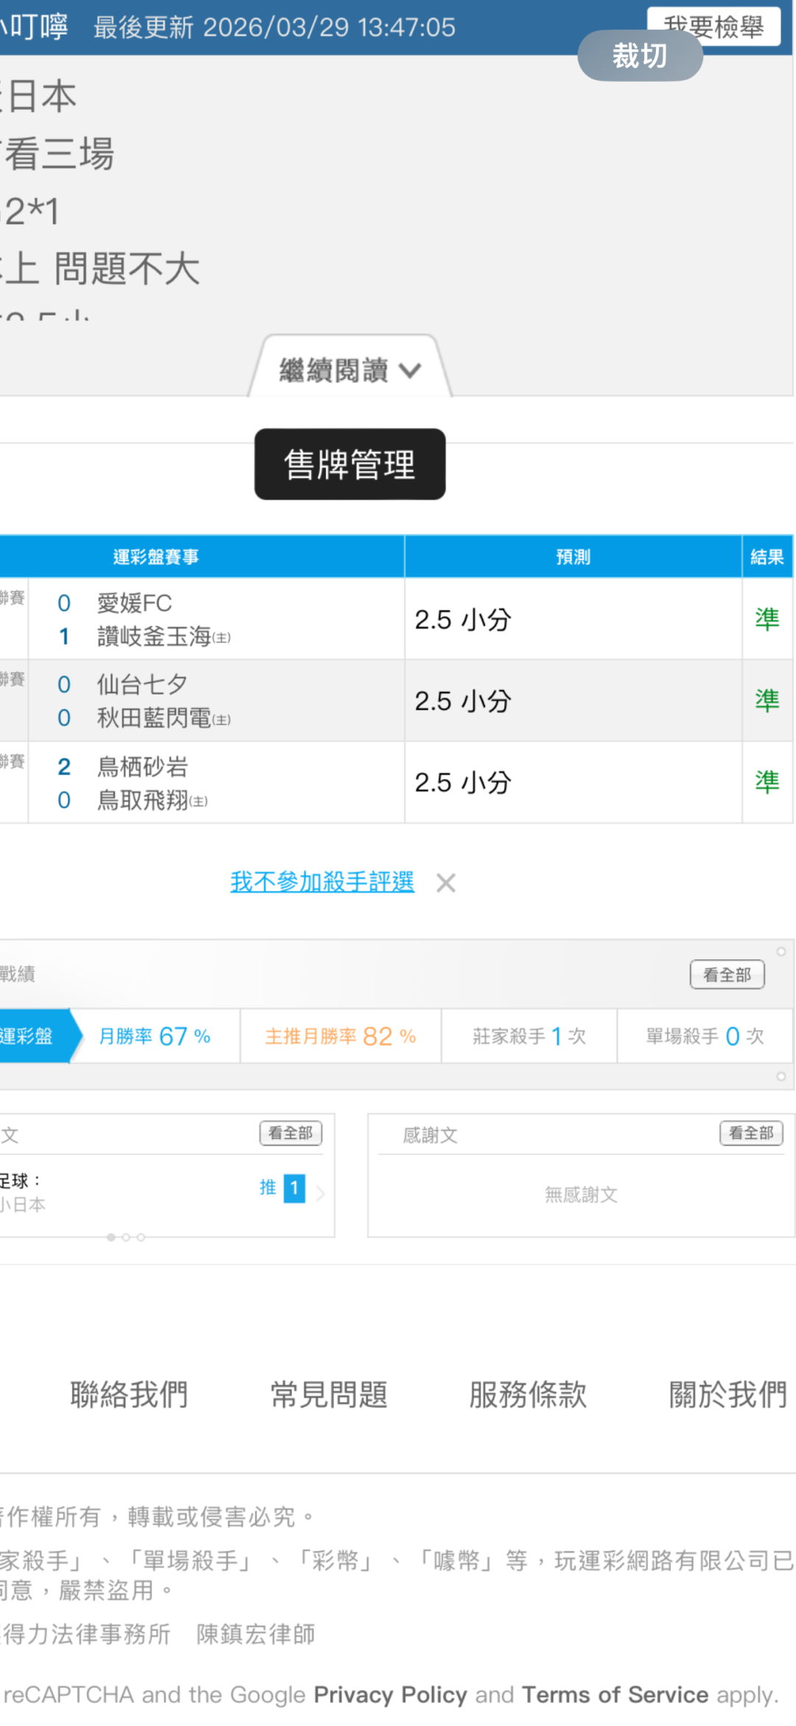This screenshot has height=1726, width=796.
Task: Click the 我不參加殺手評選 link
Action: [322, 882]
